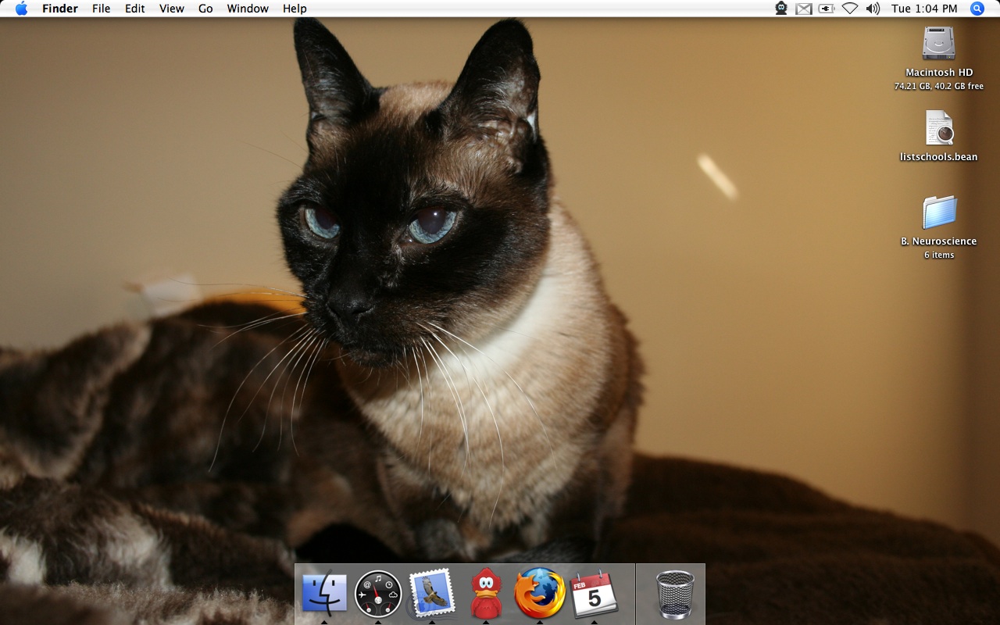This screenshot has width=1000, height=625.
Task: Open the AirPort wireless status menu
Action: [x=849, y=9]
